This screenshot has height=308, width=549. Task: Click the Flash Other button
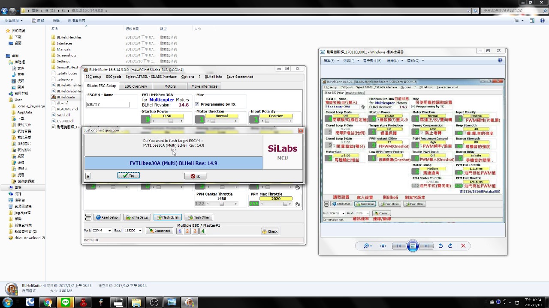(x=199, y=217)
